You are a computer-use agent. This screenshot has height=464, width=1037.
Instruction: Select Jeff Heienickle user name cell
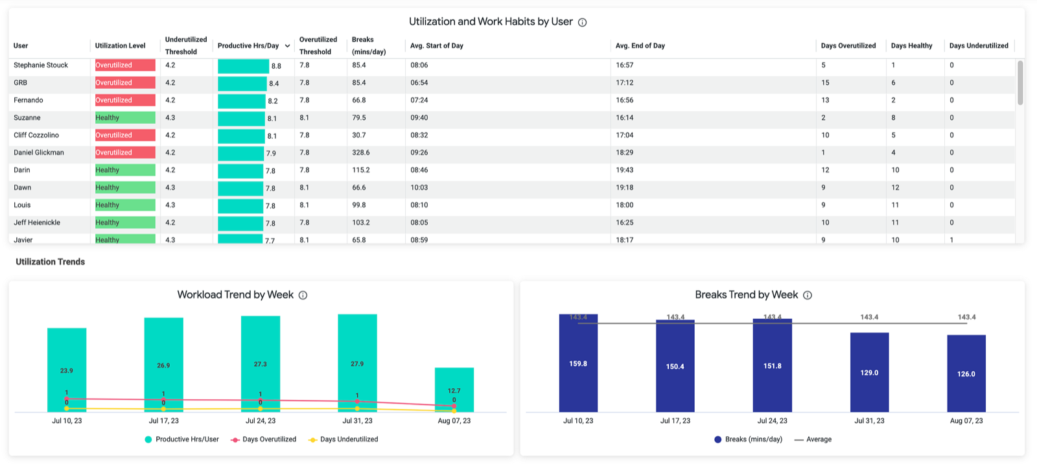click(x=37, y=223)
